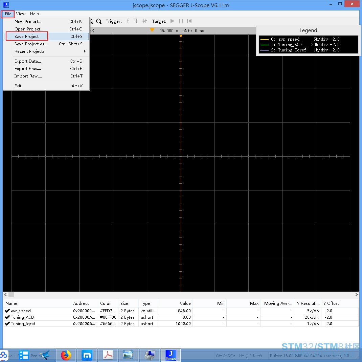This screenshot has width=362, height=362.
Task: Click the Y Offset column header
Action: pyautogui.click(x=340, y=303)
